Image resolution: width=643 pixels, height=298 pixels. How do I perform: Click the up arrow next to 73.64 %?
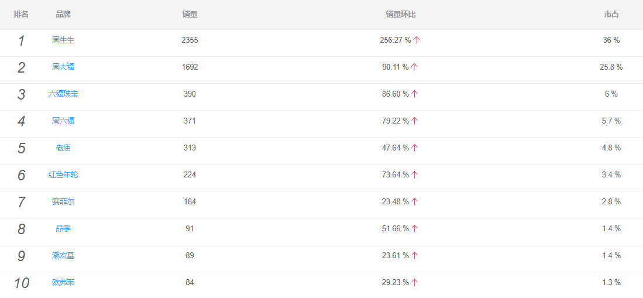coord(415,175)
